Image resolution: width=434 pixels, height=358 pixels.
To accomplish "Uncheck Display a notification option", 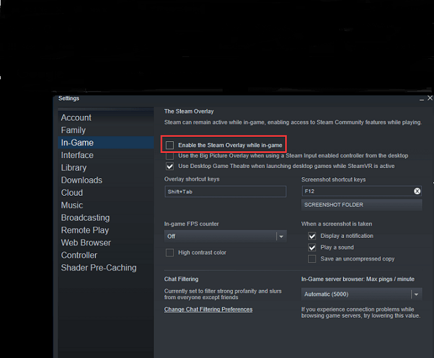I will pos(312,236).
